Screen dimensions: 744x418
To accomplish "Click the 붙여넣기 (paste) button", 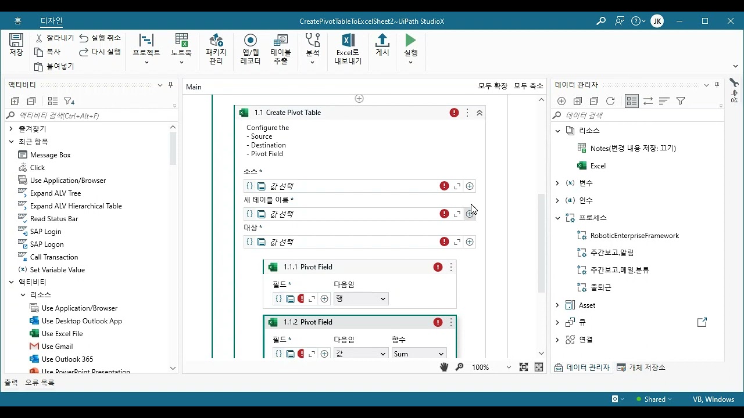I will tap(54, 66).
